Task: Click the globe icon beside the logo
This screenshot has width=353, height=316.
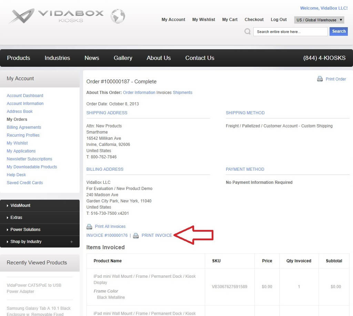Action: click(x=118, y=16)
